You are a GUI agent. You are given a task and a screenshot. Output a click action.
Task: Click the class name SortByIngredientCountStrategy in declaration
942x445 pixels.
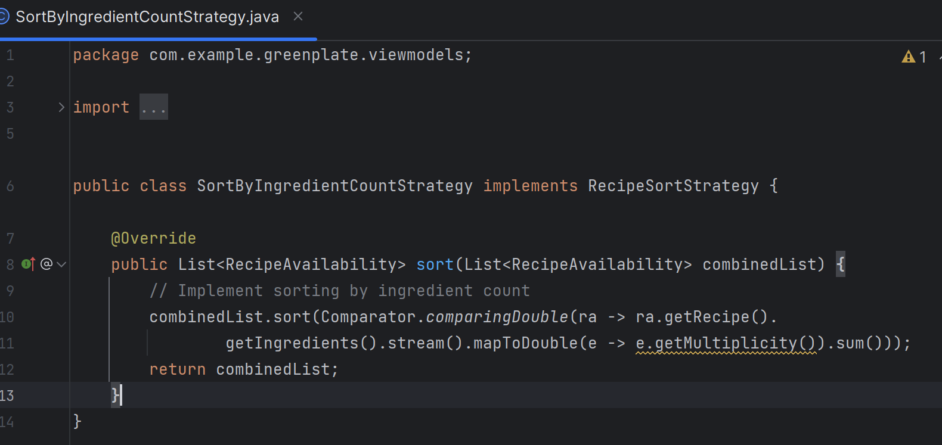334,186
